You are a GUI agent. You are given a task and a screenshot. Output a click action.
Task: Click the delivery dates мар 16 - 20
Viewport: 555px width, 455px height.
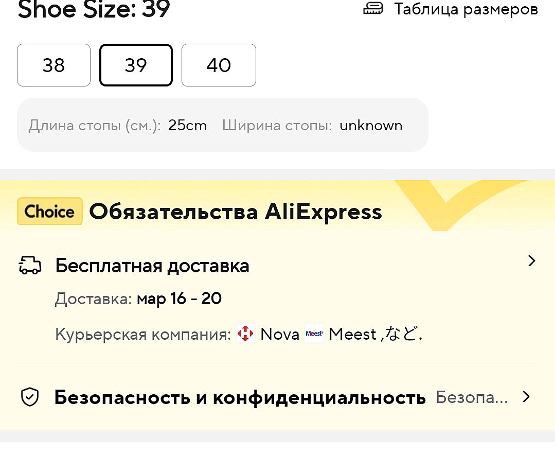coord(179,299)
